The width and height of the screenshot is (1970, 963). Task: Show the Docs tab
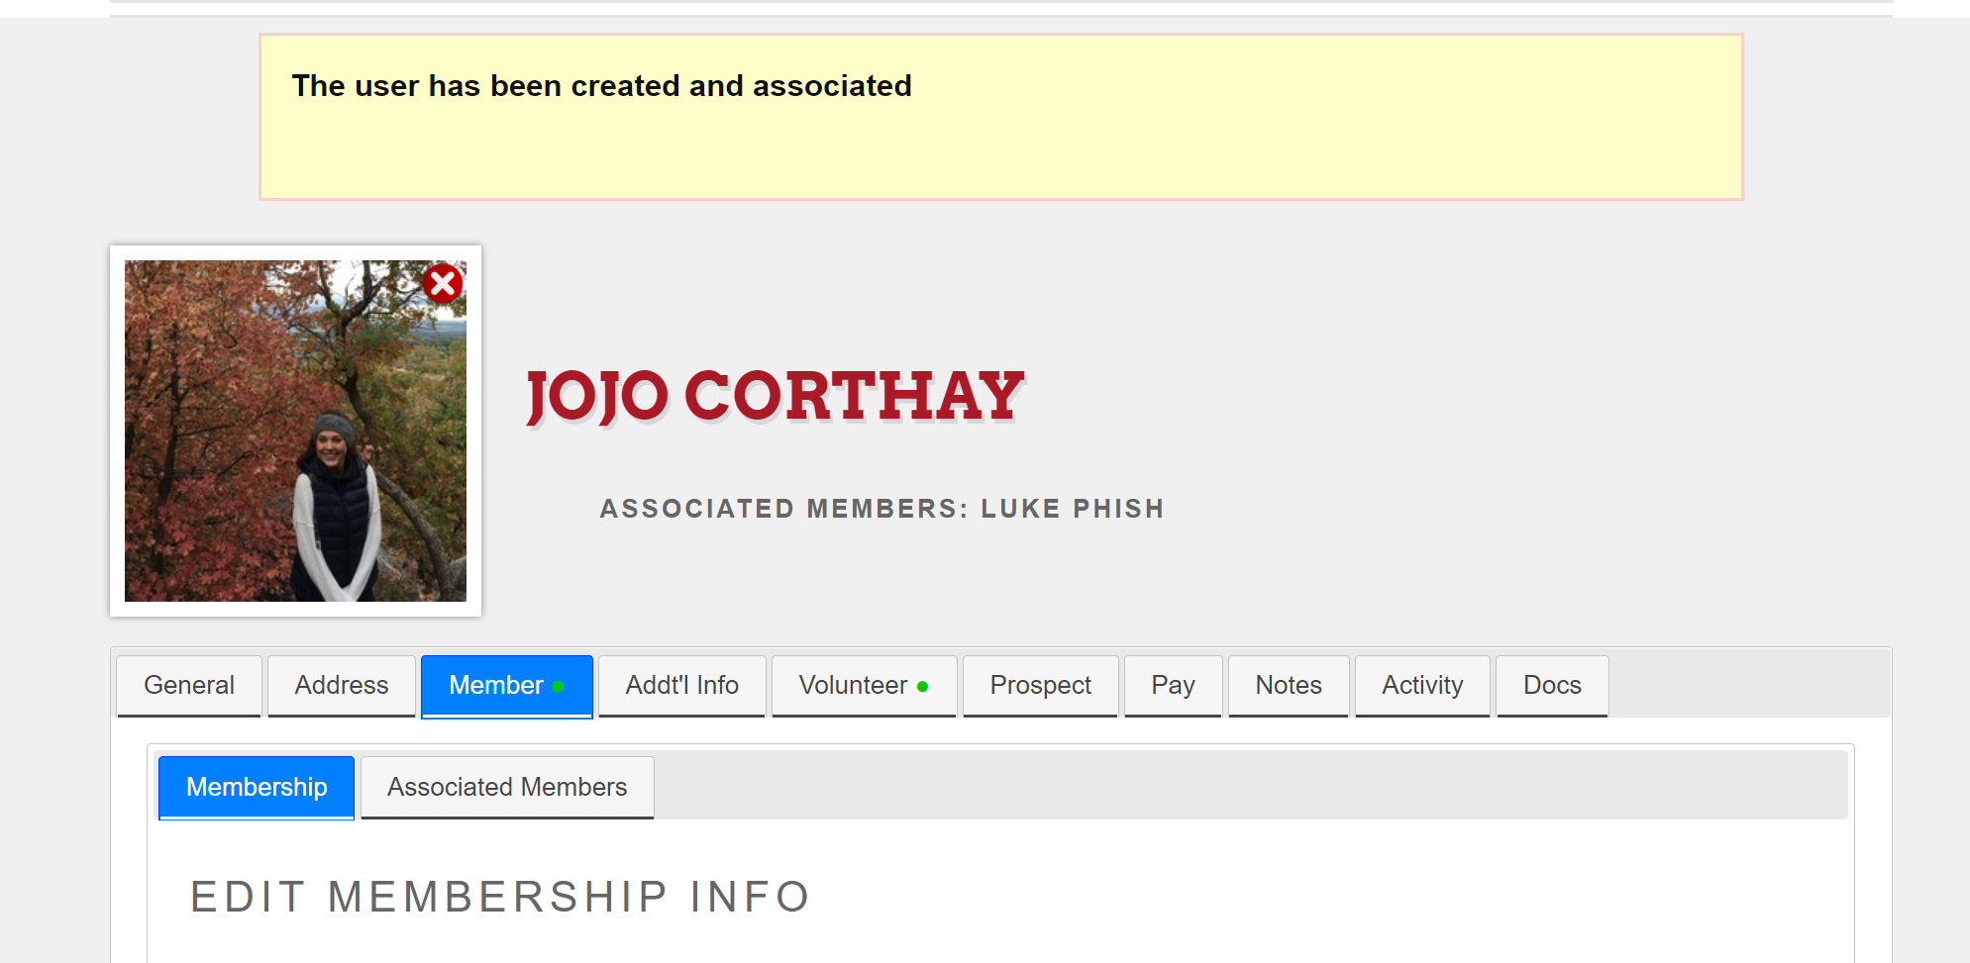[1552, 686]
